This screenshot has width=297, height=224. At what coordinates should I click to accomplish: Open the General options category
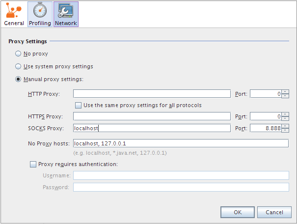pos(14,14)
